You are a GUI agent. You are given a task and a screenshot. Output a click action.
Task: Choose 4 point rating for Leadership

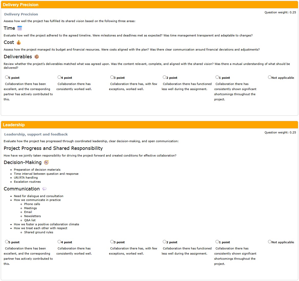tap(59, 242)
